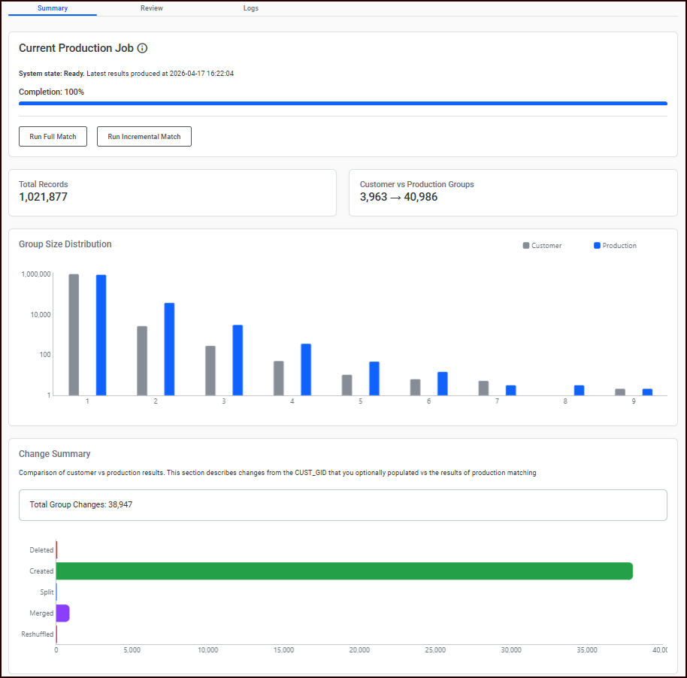Image resolution: width=687 pixels, height=678 pixels.
Task: Select the blue Production bar for group size 8
Action: coord(580,391)
